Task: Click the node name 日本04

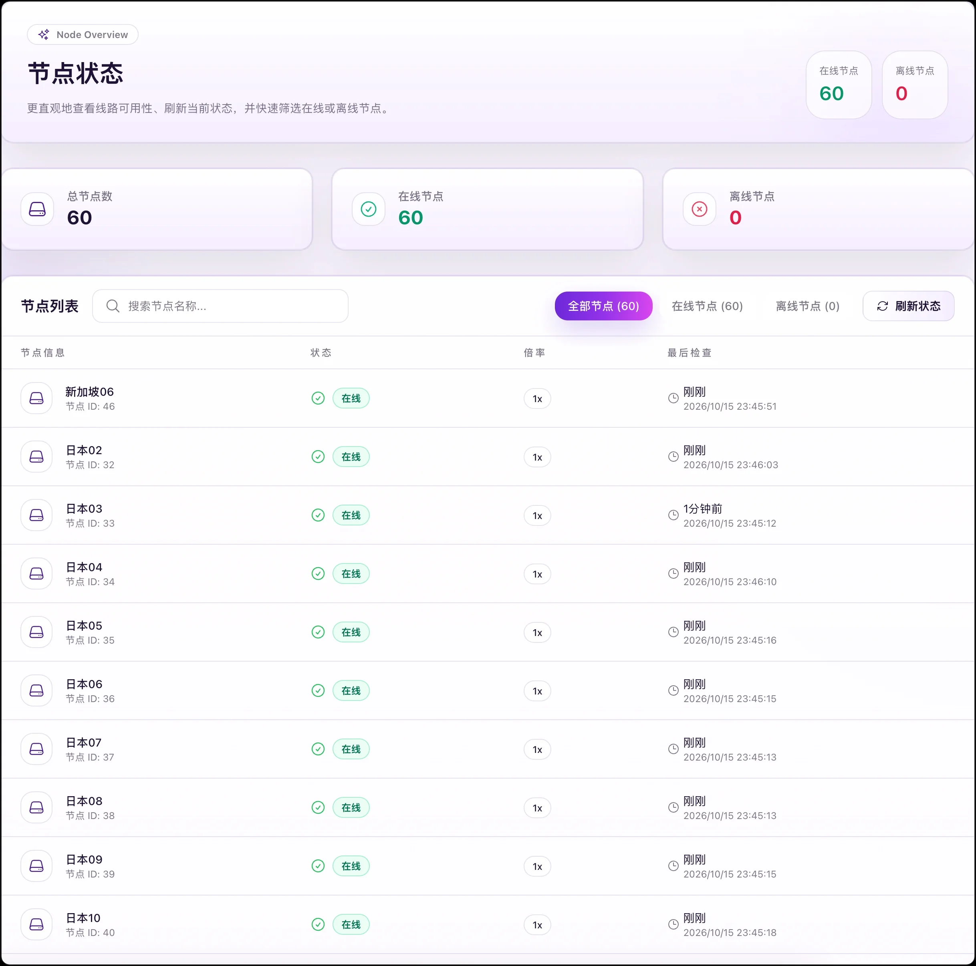Action: [85, 567]
